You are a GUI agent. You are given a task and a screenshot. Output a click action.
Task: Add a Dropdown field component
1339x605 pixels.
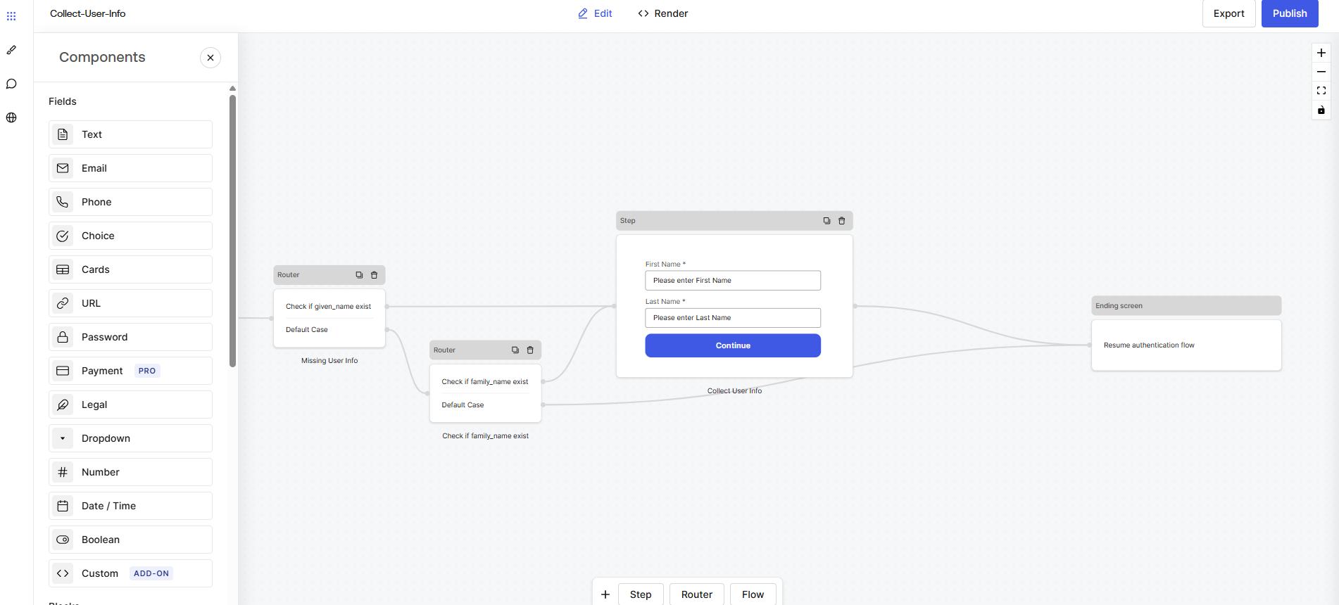pos(130,438)
